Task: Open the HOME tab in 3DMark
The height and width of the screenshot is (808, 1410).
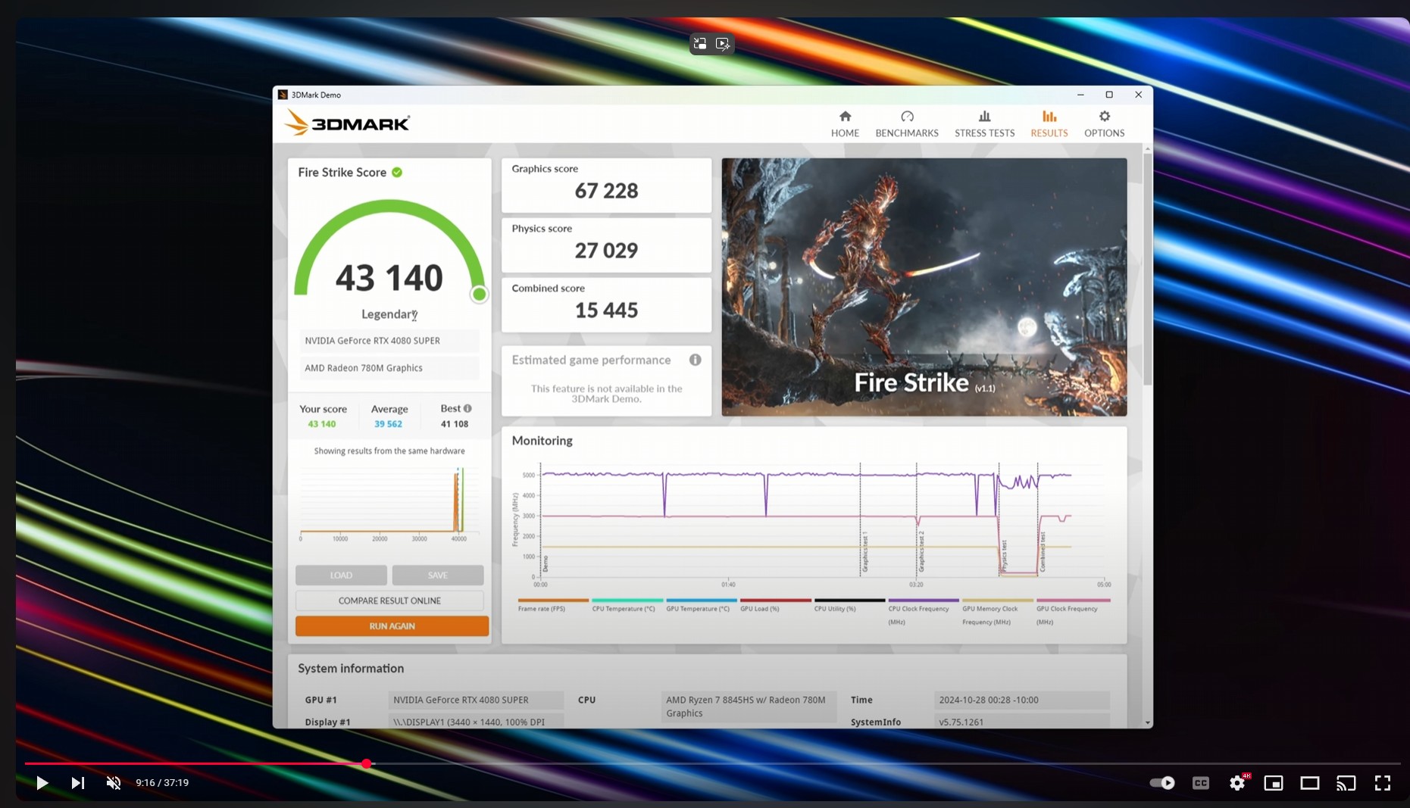Action: (x=845, y=123)
